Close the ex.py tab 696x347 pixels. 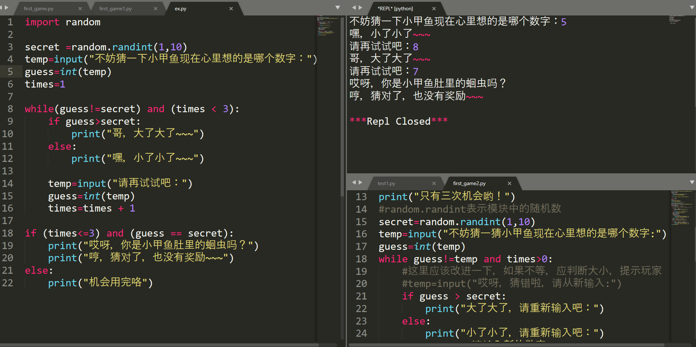(231, 8)
